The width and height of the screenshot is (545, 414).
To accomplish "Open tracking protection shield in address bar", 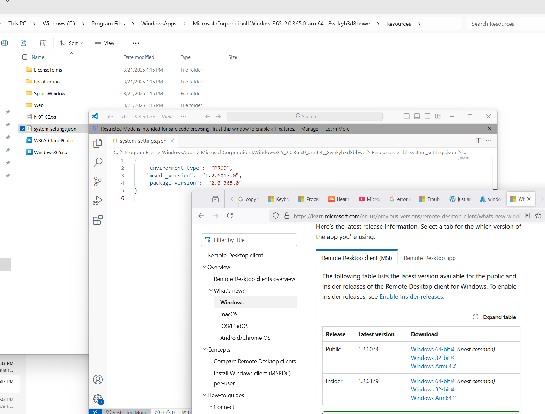I will point(276,216).
